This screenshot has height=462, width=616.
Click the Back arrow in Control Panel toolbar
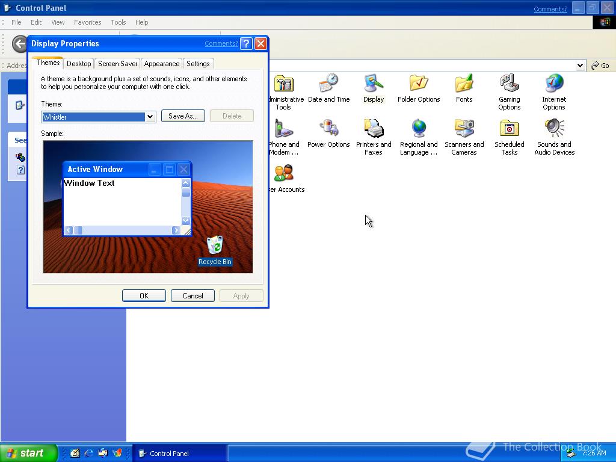(19, 43)
